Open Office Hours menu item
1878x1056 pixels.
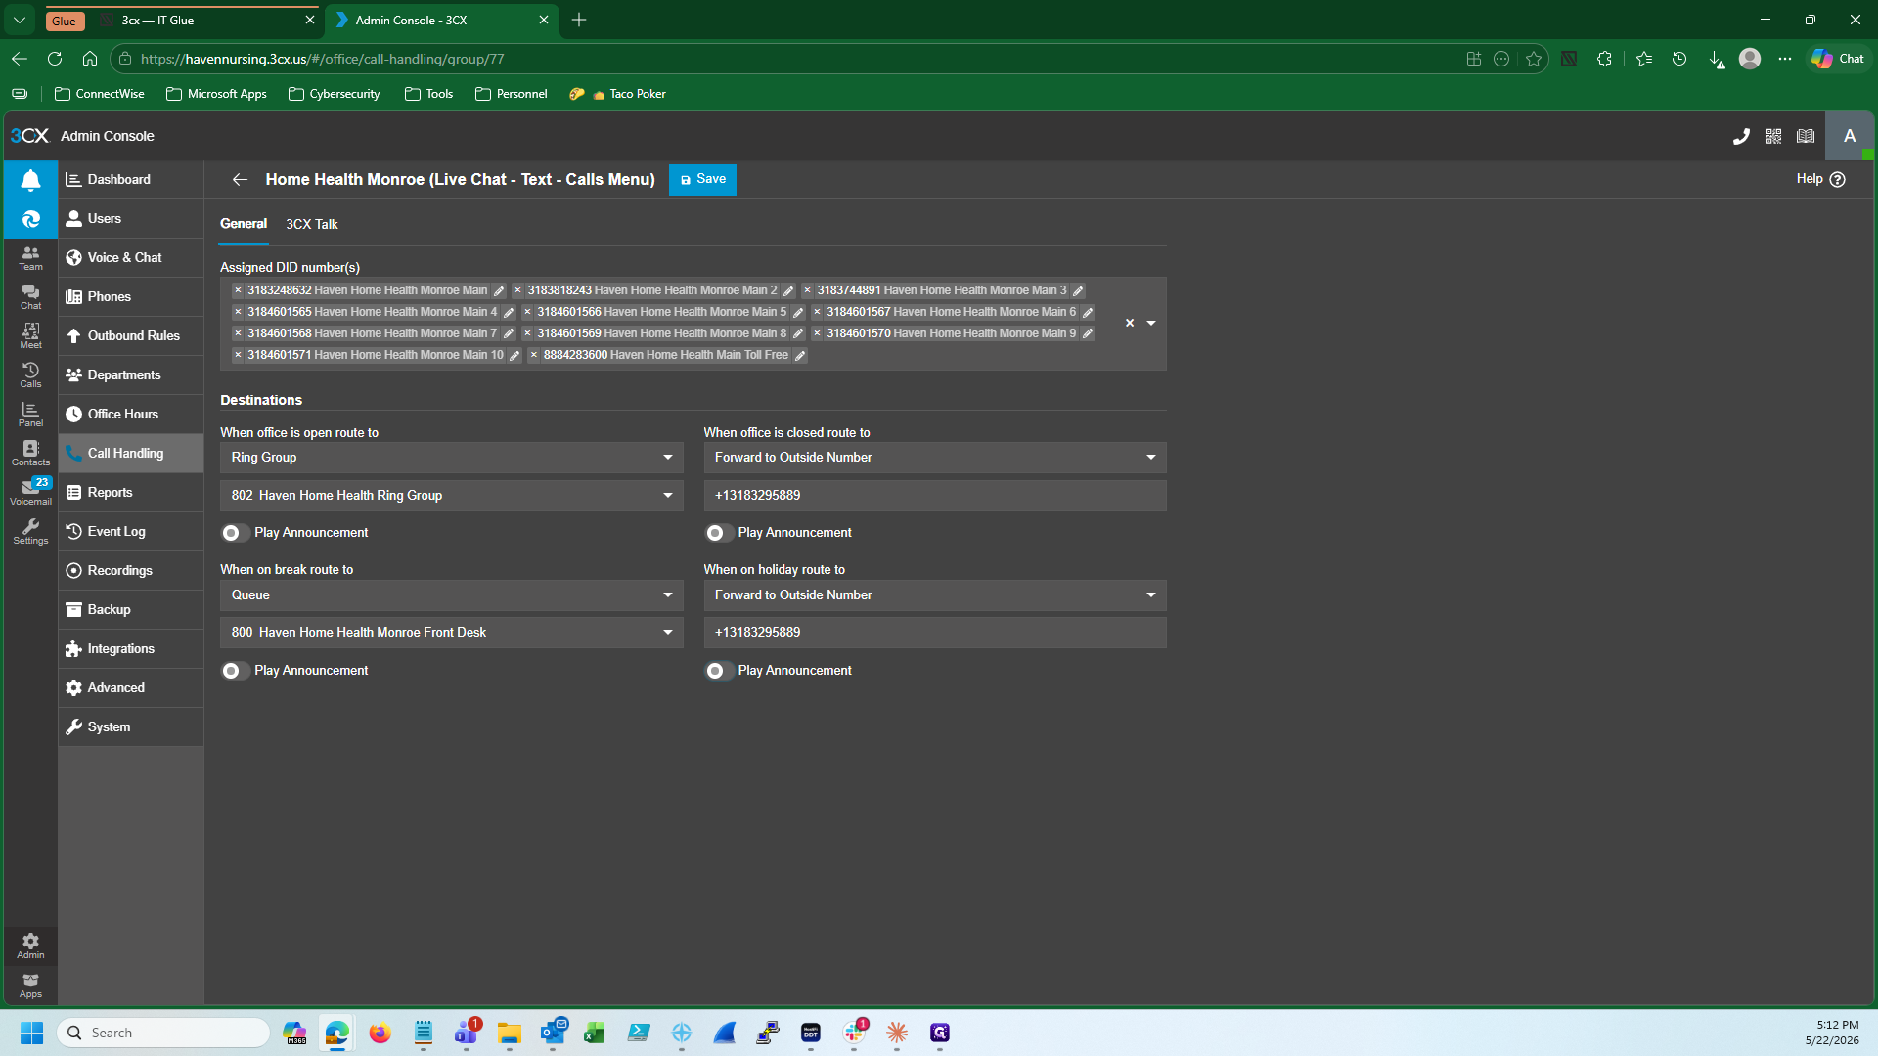pos(131,415)
